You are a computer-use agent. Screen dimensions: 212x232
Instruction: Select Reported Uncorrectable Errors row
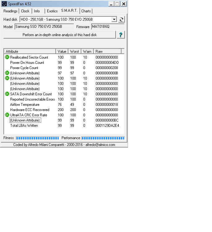click(x=64, y=99)
